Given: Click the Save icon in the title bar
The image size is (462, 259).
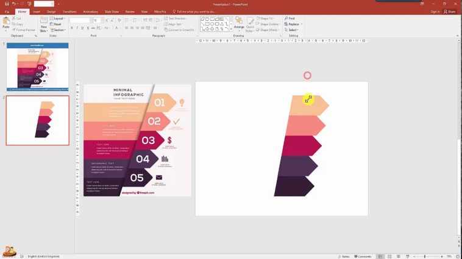Looking at the screenshot, I should (6, 4).
